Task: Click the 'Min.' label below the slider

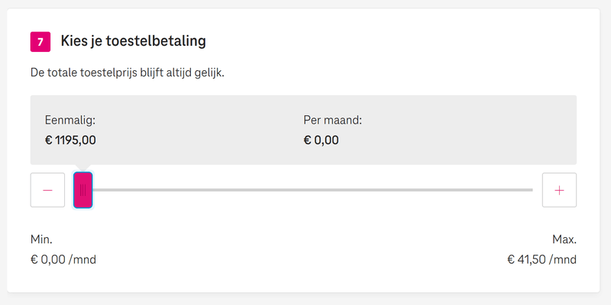Action: (x=41, y=239)
